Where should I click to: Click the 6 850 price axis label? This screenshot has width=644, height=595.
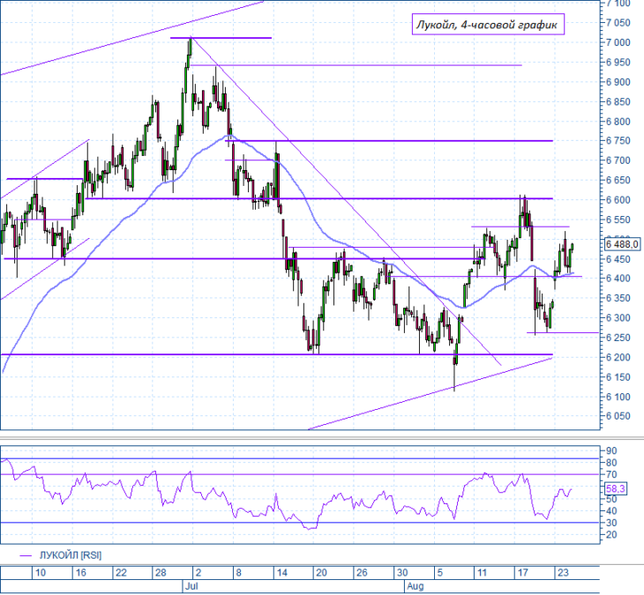click(x=618, y=101)
